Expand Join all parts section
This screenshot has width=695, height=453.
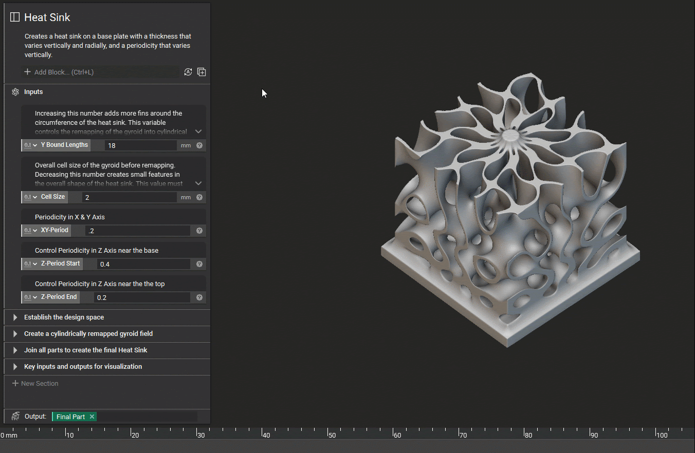point(15,350)
